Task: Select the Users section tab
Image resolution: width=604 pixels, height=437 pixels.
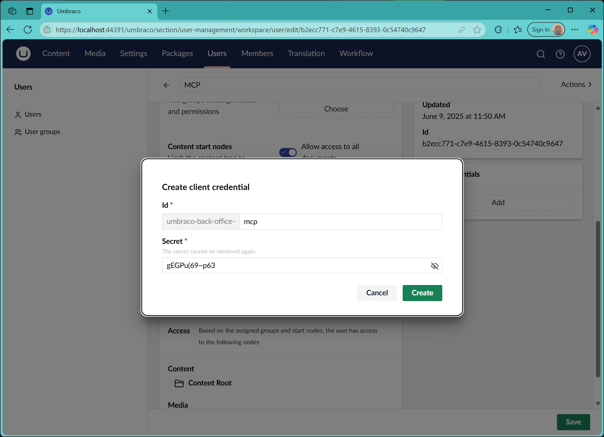Action: (x=217, y=53)
